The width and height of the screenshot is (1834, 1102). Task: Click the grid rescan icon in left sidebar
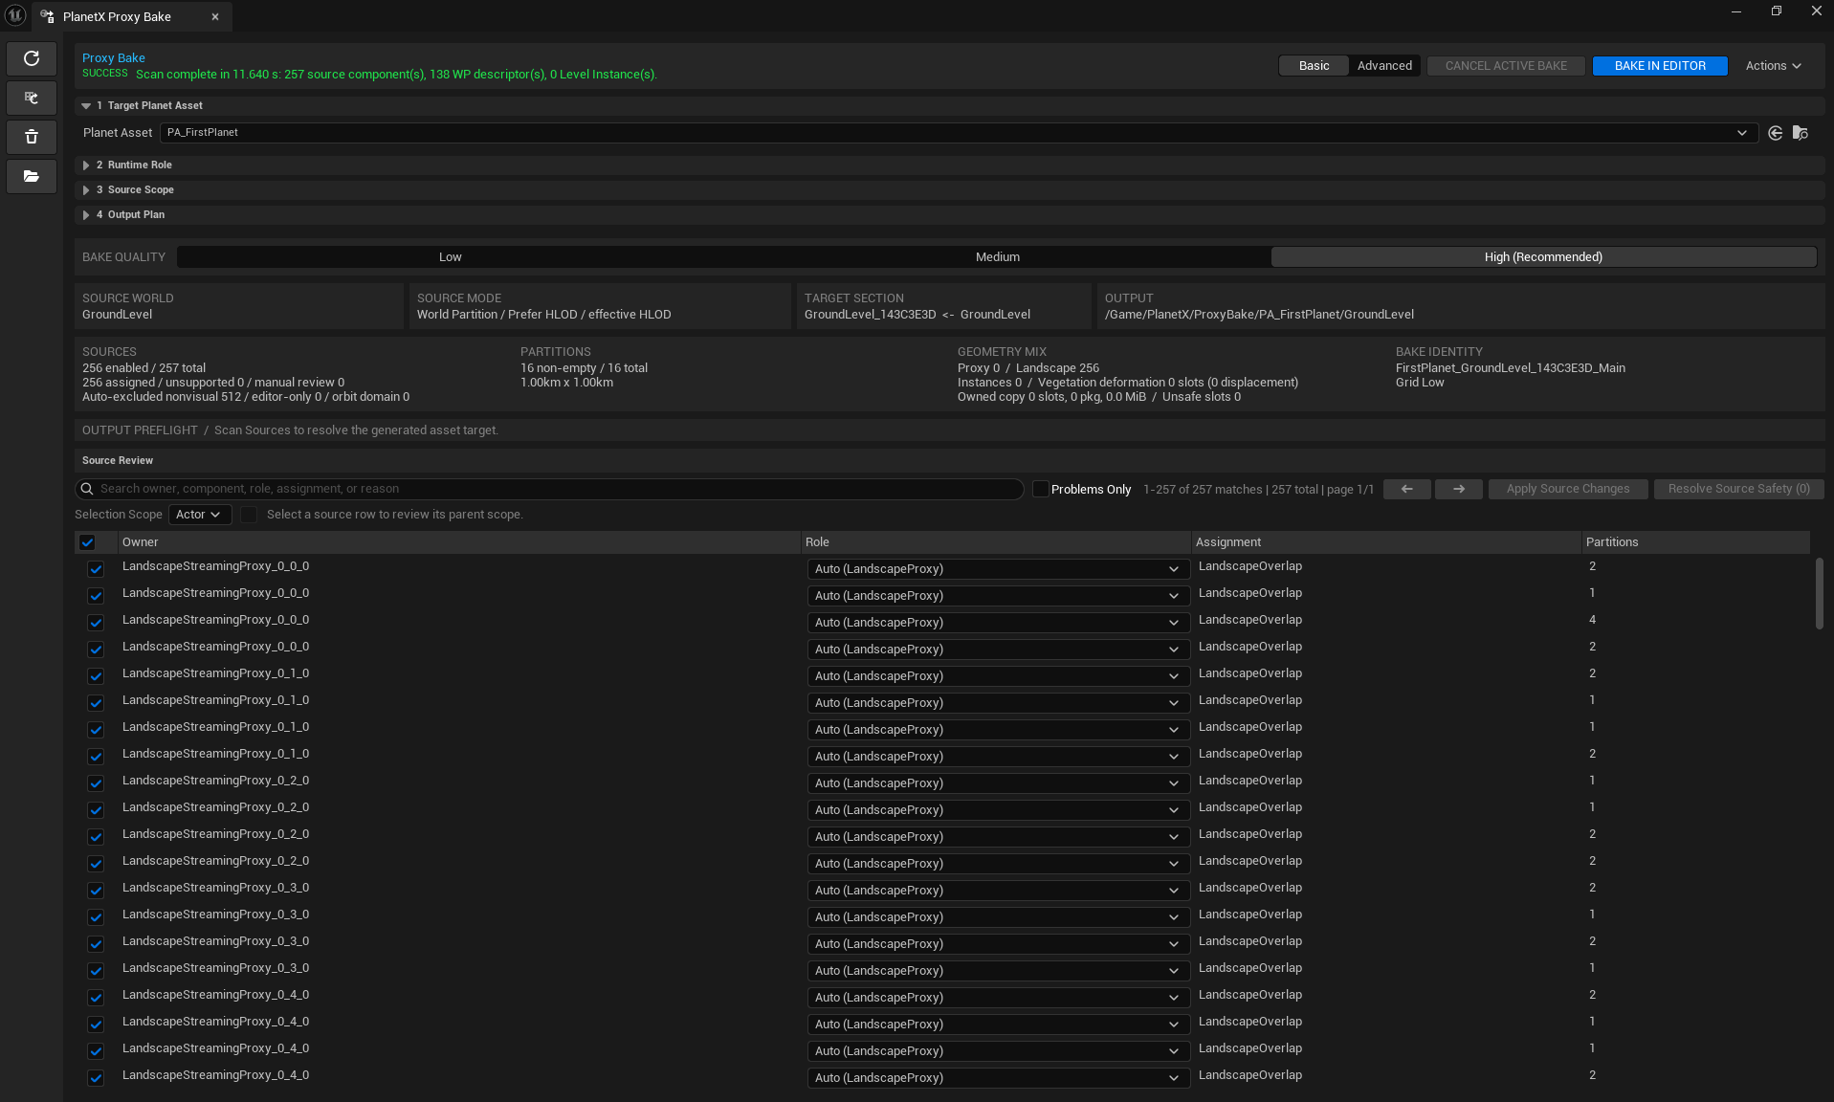point(32,98)
